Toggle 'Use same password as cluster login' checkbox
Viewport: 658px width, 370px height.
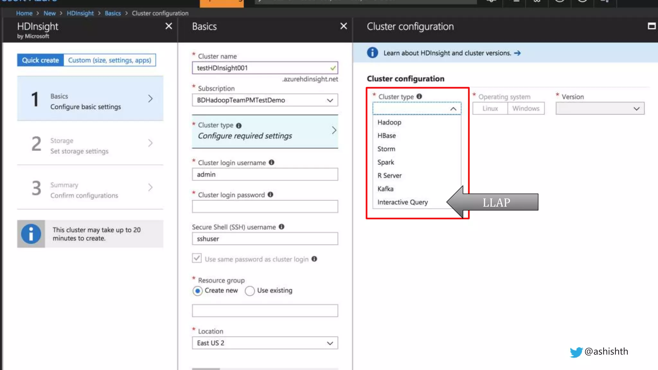pos(197,258)
